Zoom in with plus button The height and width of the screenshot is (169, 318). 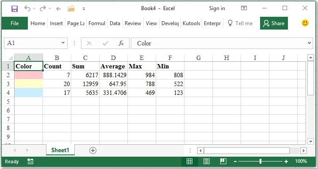coord(286,161)
